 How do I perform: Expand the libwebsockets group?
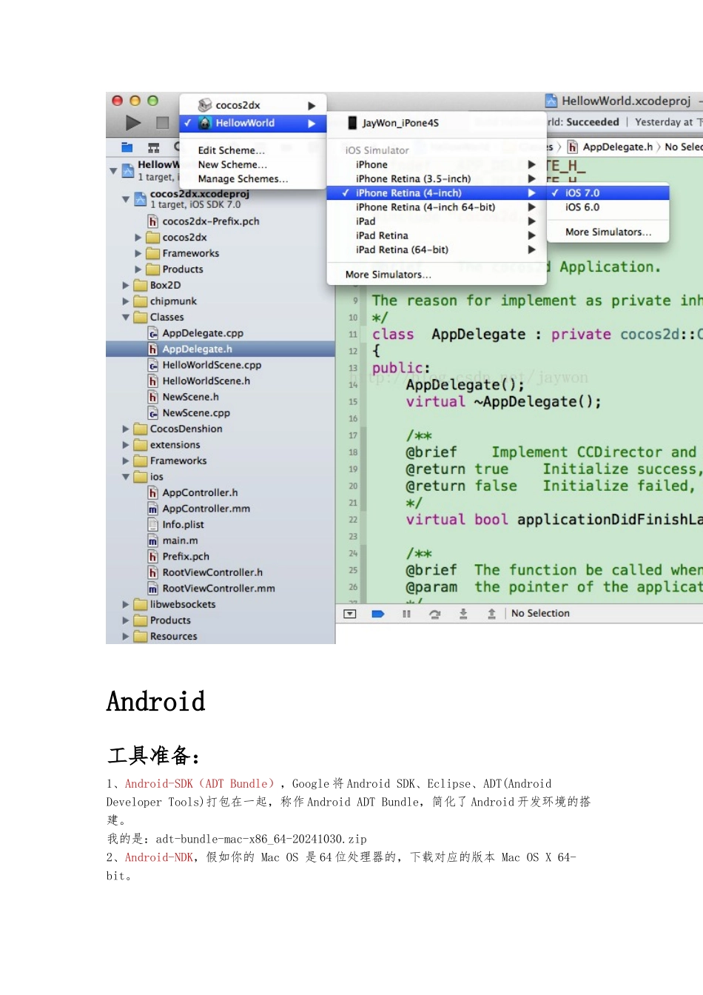tap(126, 604)
